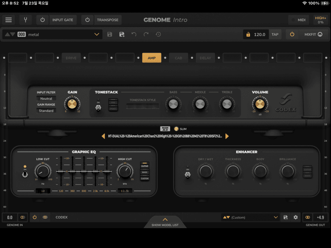Toggle Codex stereo link icon
This screenshot has height=248, width=331.
(45, 217)
